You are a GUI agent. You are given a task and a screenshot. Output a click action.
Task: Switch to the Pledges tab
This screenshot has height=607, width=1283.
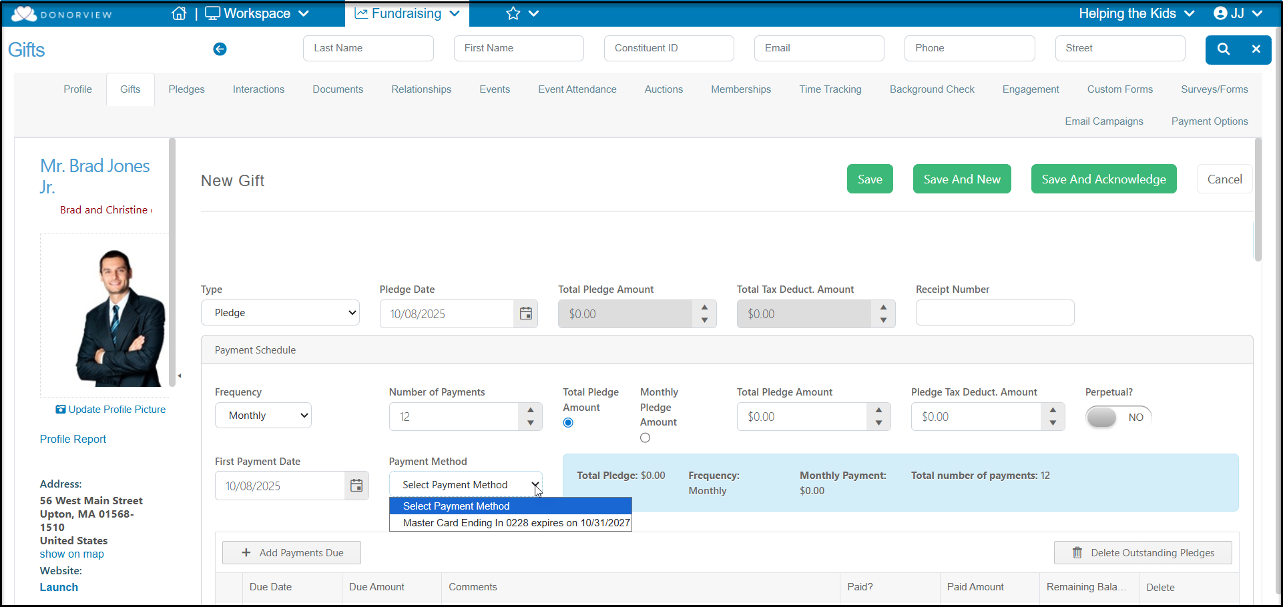187,89
